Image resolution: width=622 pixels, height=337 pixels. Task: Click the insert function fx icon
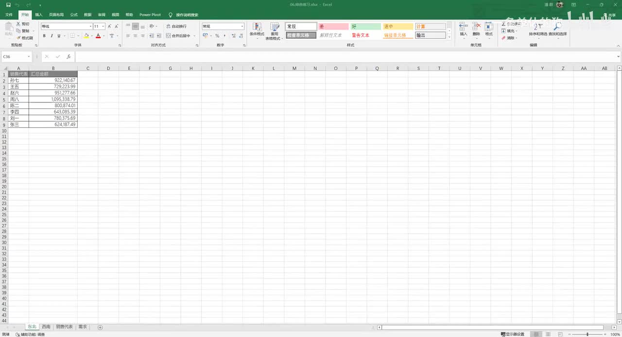(x=69, y=57)
